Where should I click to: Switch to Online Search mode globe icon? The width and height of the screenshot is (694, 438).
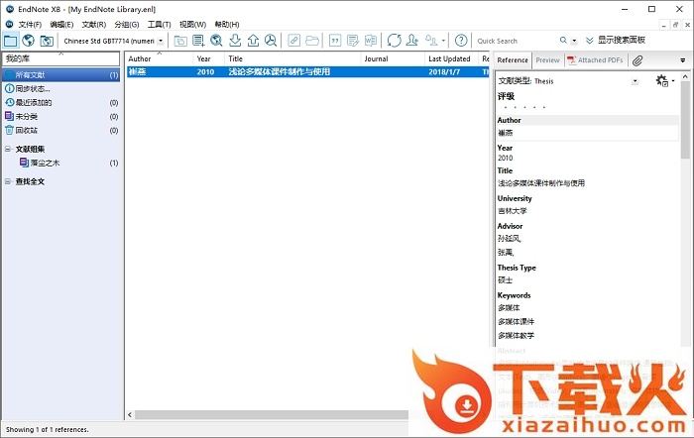(x=28, y=41)
